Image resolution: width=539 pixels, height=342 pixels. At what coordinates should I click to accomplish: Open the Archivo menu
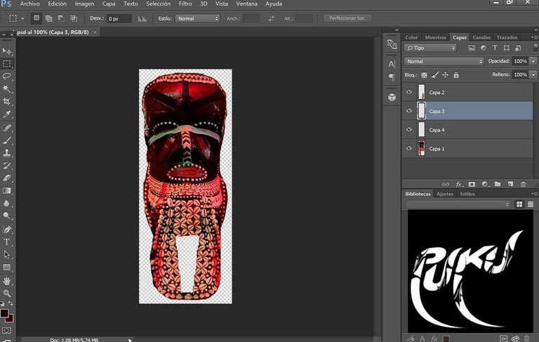tap(30, 4)
